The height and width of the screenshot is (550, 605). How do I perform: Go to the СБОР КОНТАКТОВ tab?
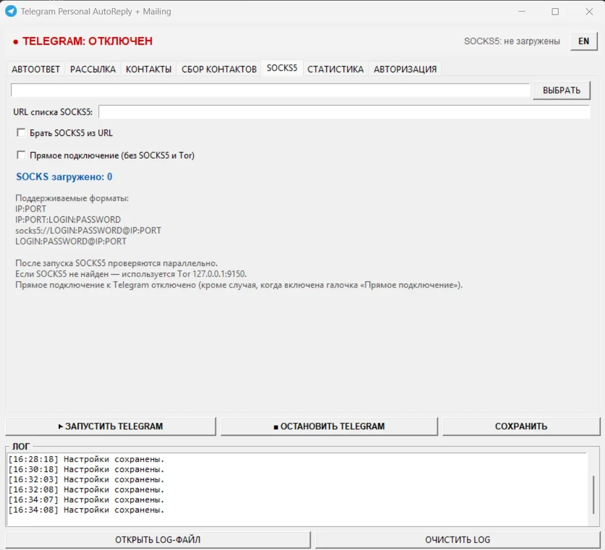219,69
